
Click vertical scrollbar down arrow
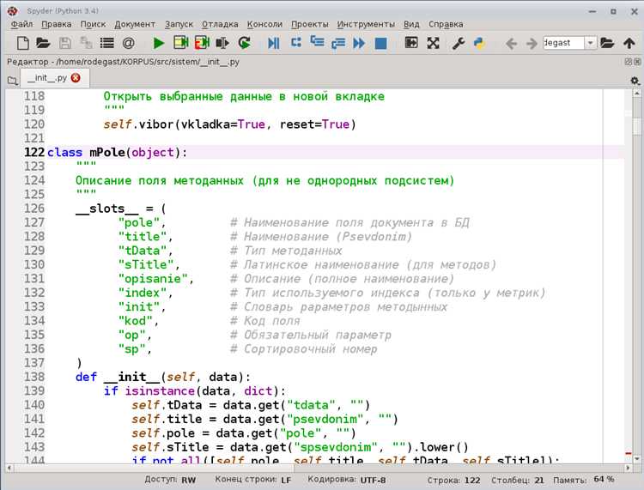point(636,459)
